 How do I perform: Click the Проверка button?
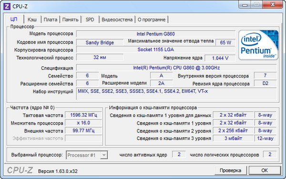point(231,170)
